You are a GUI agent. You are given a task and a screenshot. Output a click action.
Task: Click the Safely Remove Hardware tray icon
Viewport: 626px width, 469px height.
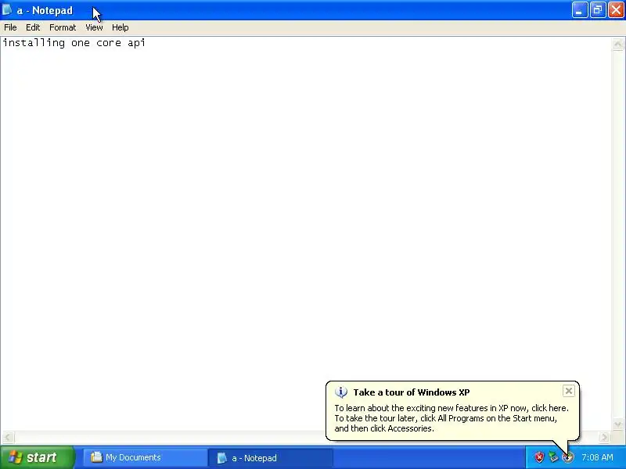coord(553,457)
